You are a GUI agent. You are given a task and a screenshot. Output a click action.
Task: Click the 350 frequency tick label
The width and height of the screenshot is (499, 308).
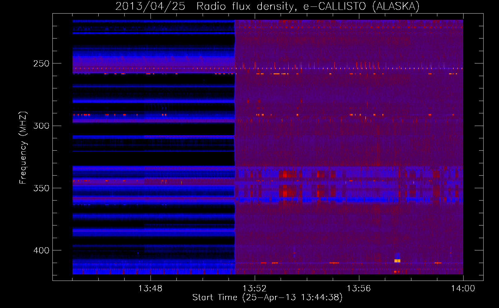pos(41,188)
